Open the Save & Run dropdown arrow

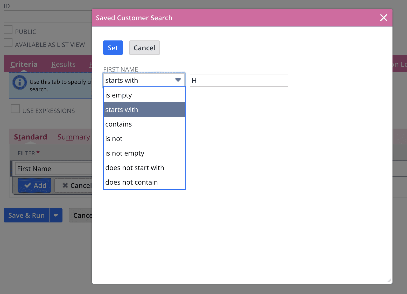click(56, 215)
